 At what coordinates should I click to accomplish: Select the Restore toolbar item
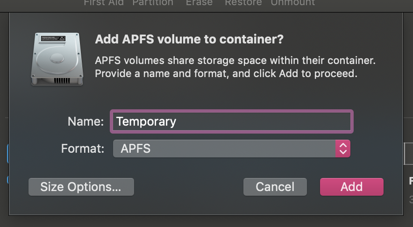point(243,3)
